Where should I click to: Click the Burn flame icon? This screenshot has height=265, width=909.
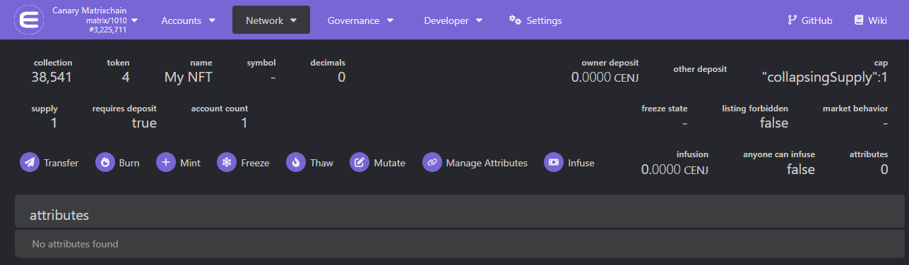tap(105, 163)
